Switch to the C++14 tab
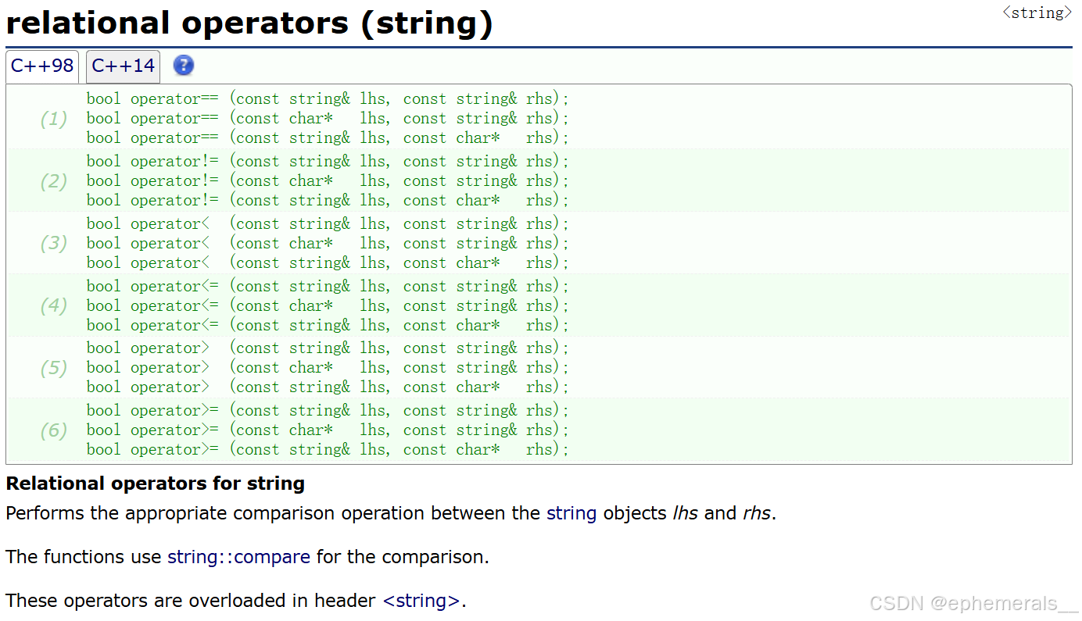Viewport: 1082px width, 621px height. pos(123,66)
